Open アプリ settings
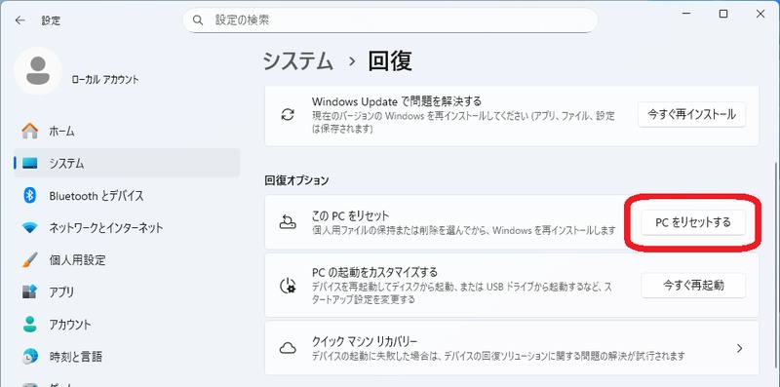Image resolution: width=780 pixels, height=387 pixels. point(127,291)
